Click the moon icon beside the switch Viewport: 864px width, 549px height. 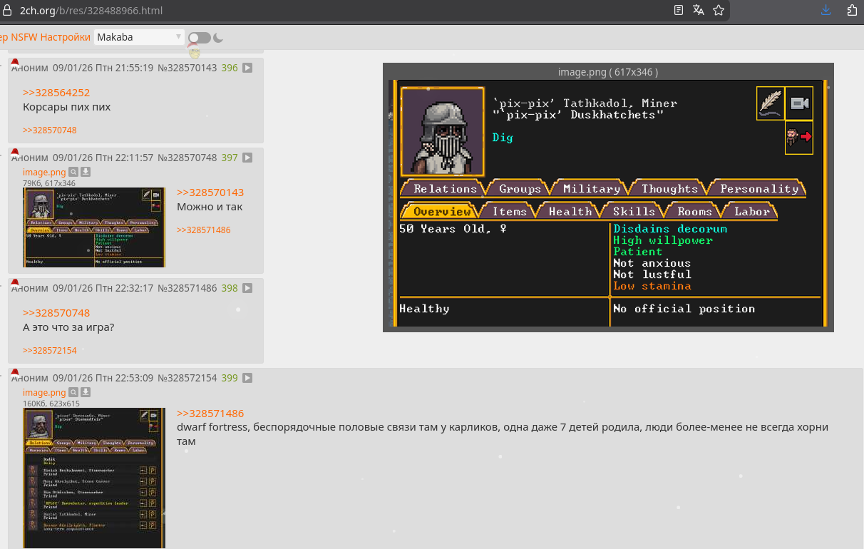tap(218, 38)
